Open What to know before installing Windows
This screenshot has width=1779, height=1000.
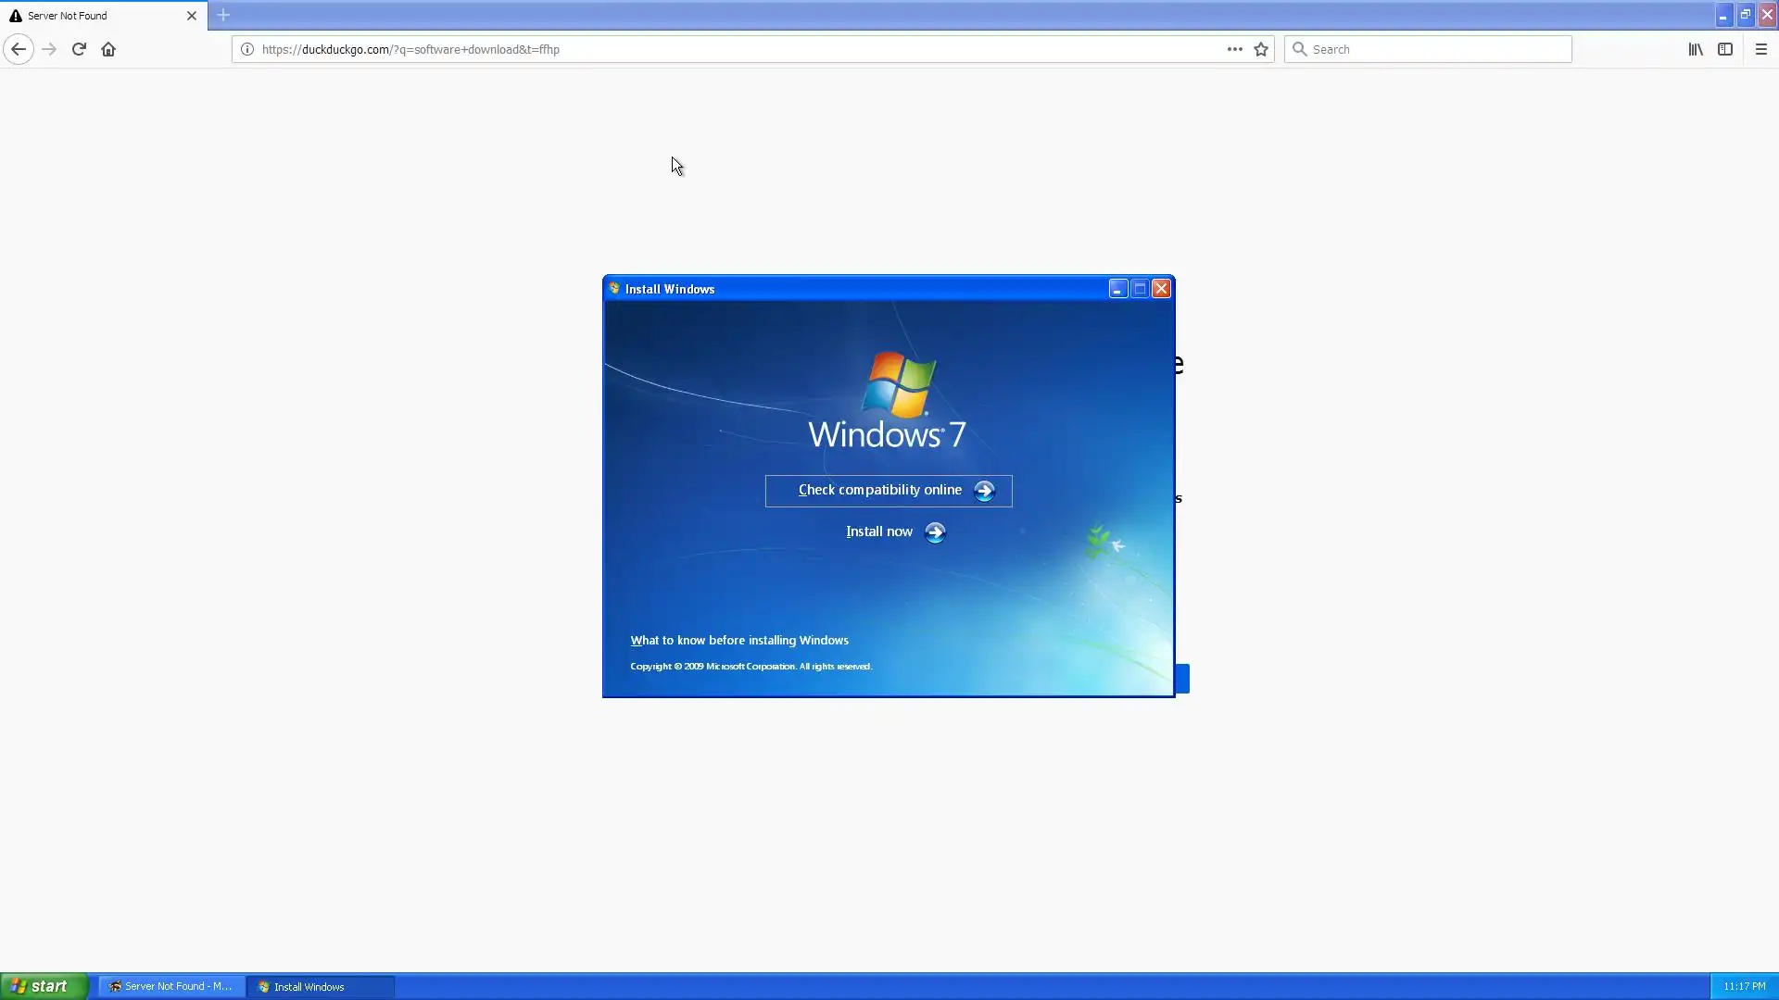pos(738,640)
